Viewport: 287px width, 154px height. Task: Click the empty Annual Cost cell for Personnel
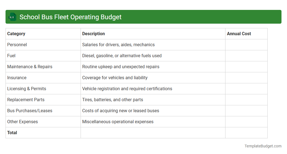click(x=246, y=45)
